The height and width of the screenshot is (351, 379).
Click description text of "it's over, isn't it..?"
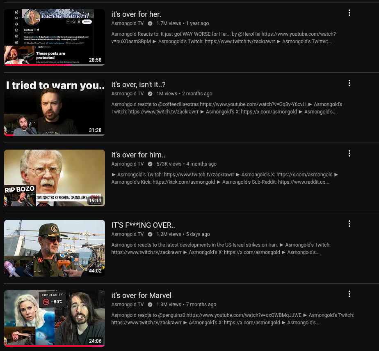tap(226, 108)
